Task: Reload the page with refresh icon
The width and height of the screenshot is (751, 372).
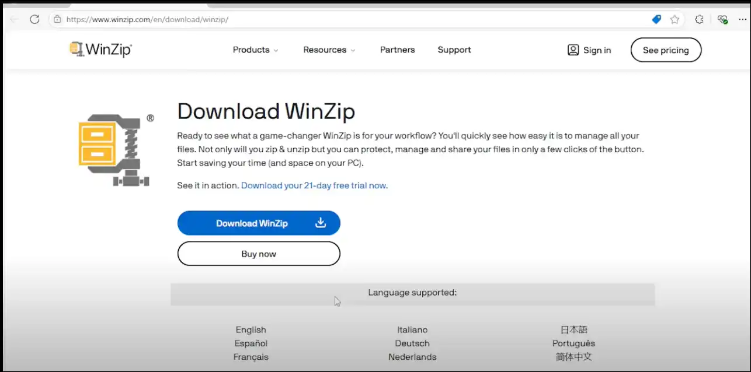Action: 34,19
